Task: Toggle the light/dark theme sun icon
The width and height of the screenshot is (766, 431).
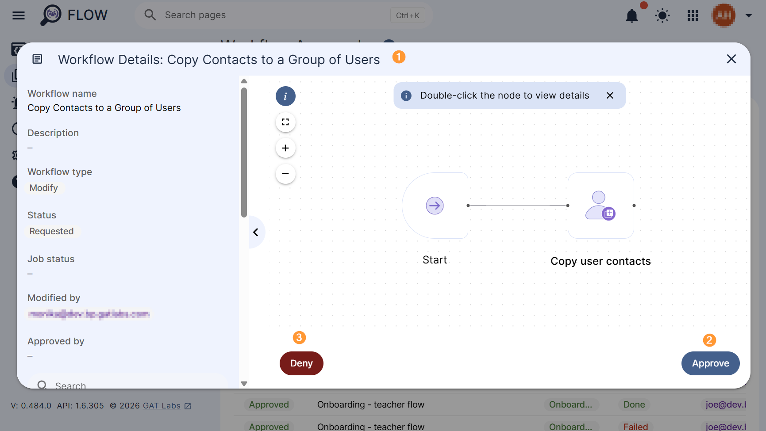Action: point(662,16)
